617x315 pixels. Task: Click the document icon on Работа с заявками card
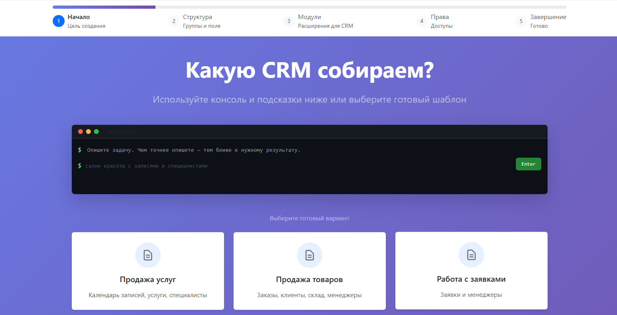click(x=471, y=255)
